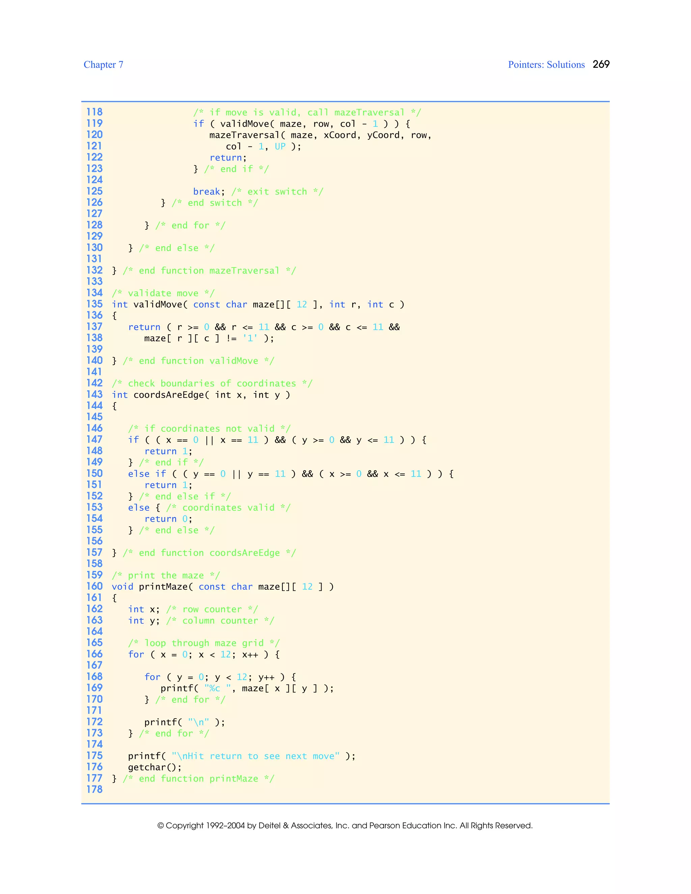
Task: Click the mazeTraversal recursive call line
Action: 320,135
